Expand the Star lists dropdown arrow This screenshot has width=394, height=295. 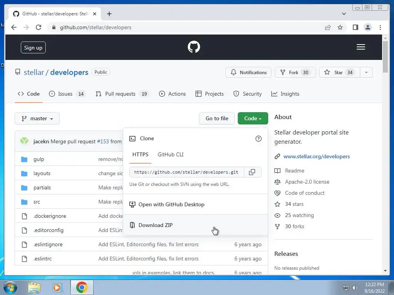(x=366, y=73)
